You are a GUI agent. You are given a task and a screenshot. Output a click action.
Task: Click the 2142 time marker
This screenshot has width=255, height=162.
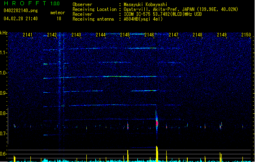click(52, 35)
